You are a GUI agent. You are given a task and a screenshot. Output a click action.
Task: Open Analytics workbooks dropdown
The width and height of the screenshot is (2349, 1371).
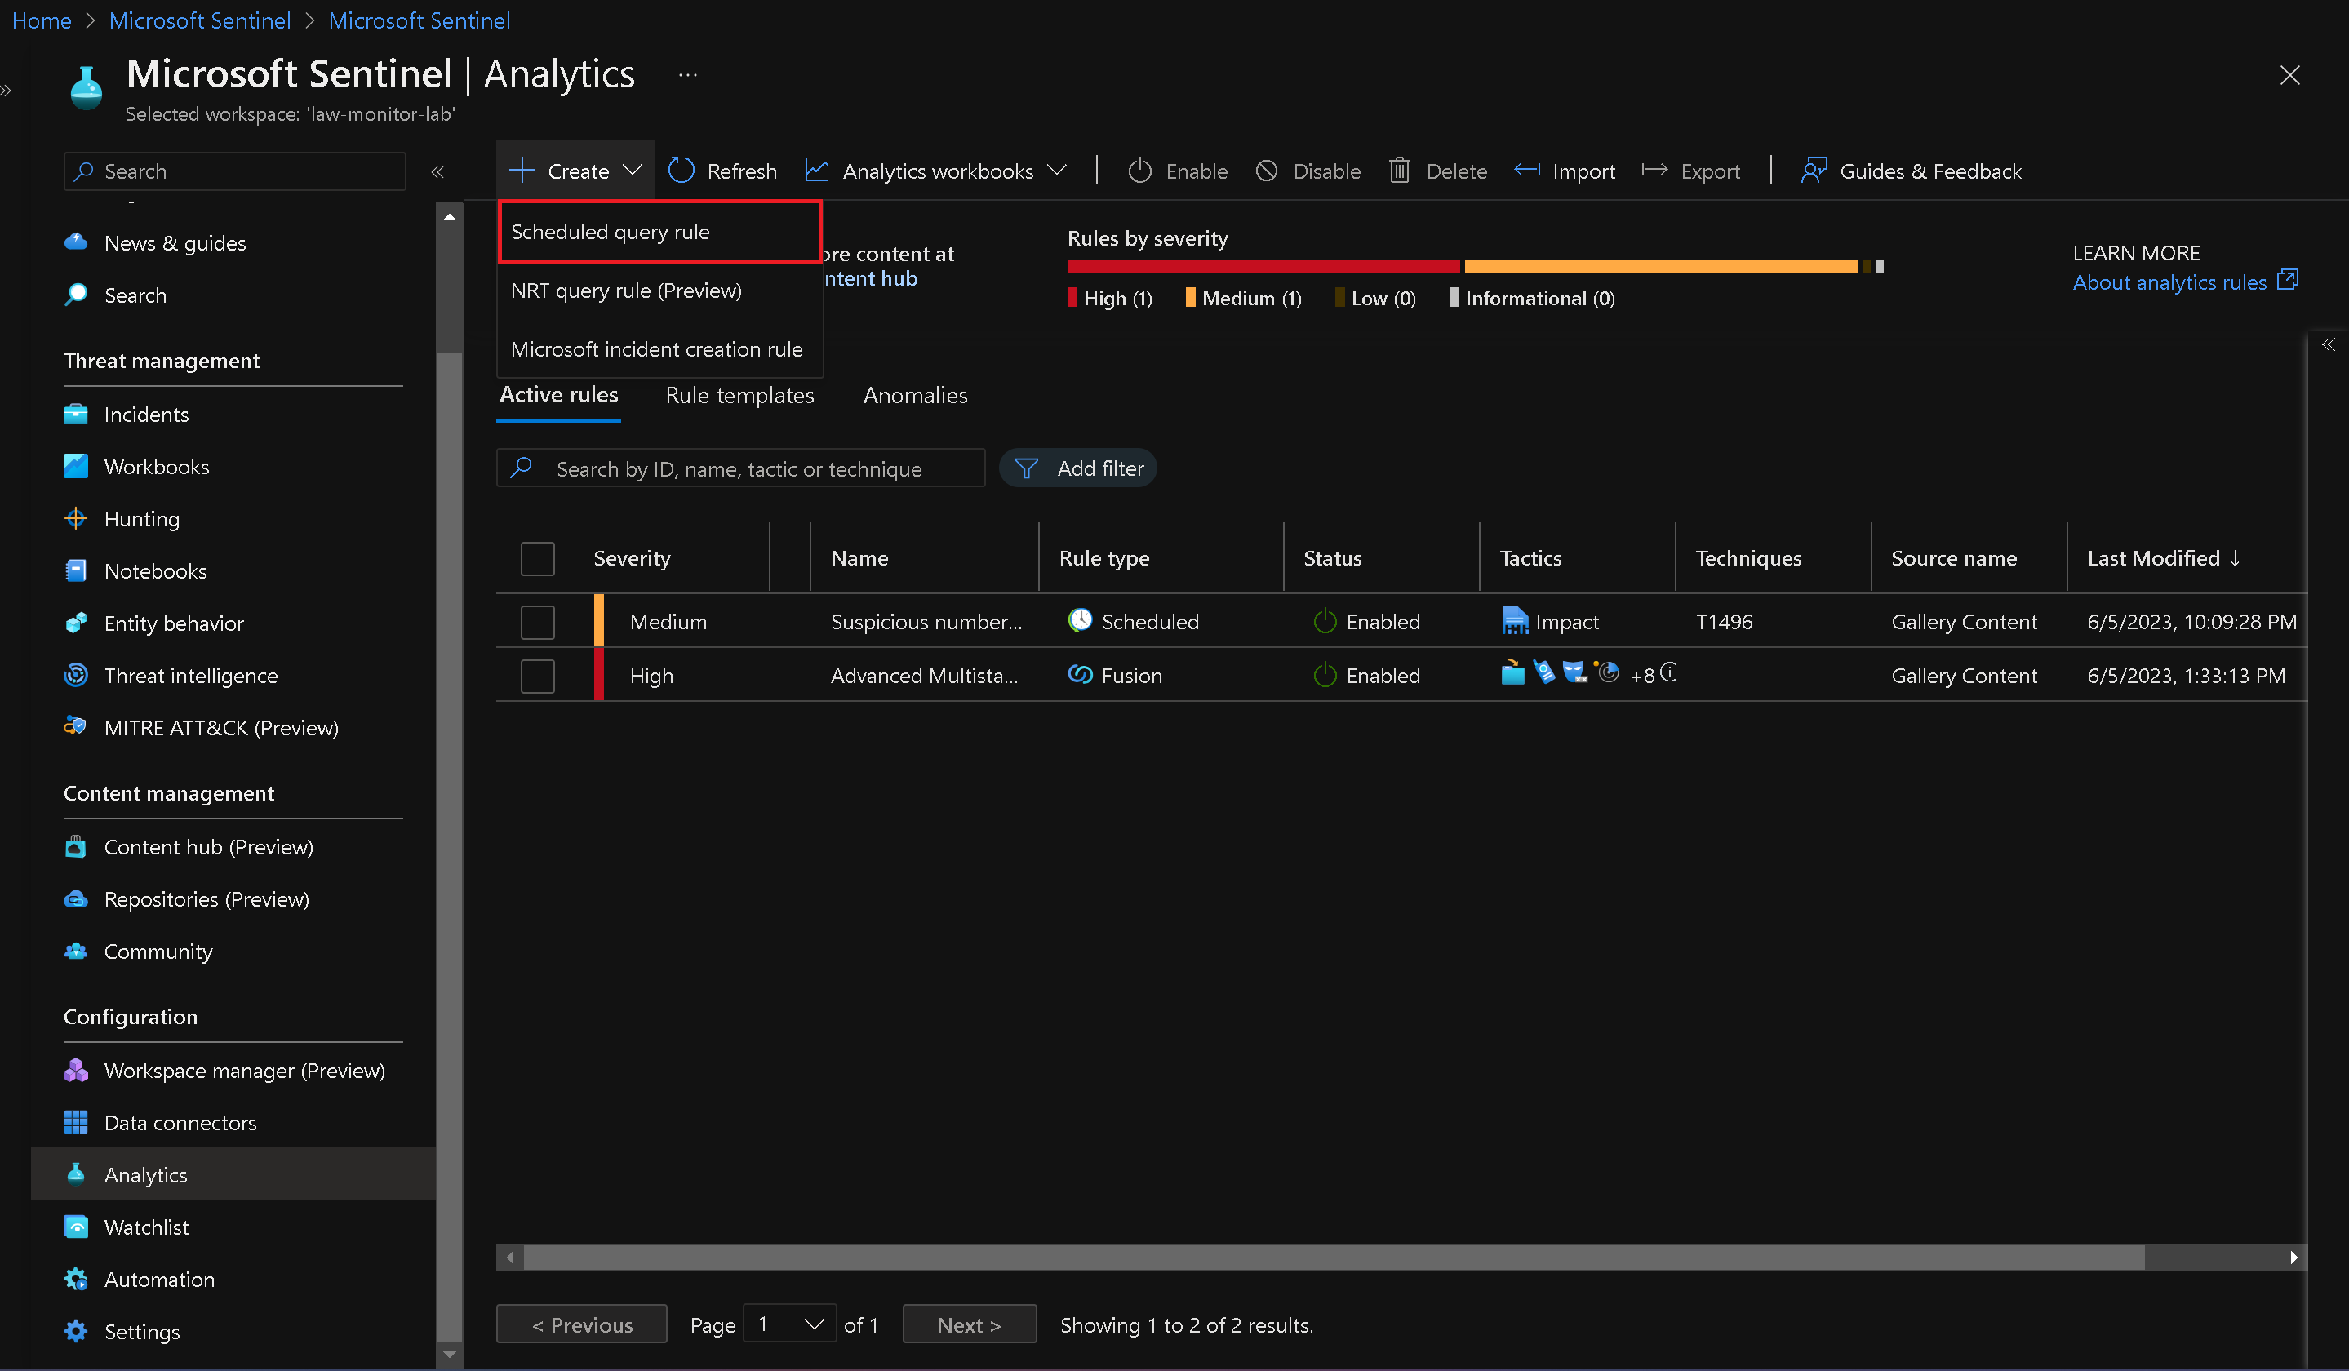click(x=935, y=171)
